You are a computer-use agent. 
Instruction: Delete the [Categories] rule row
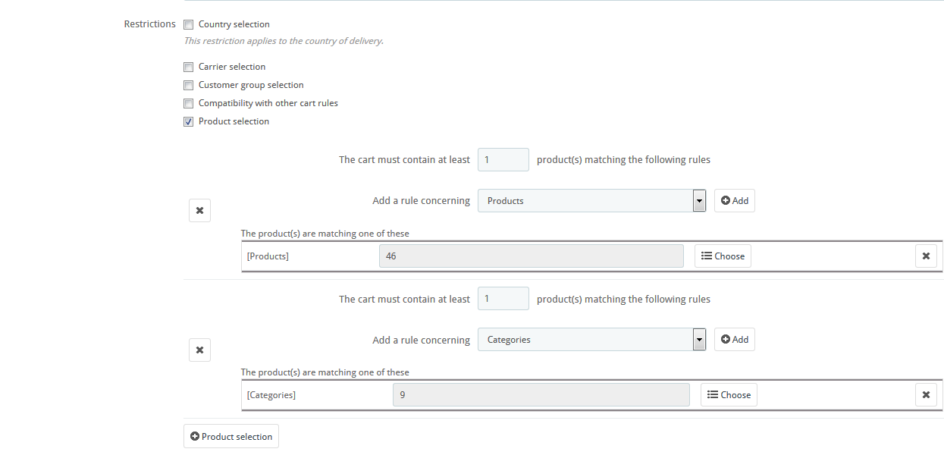click(x=925, y=395)
